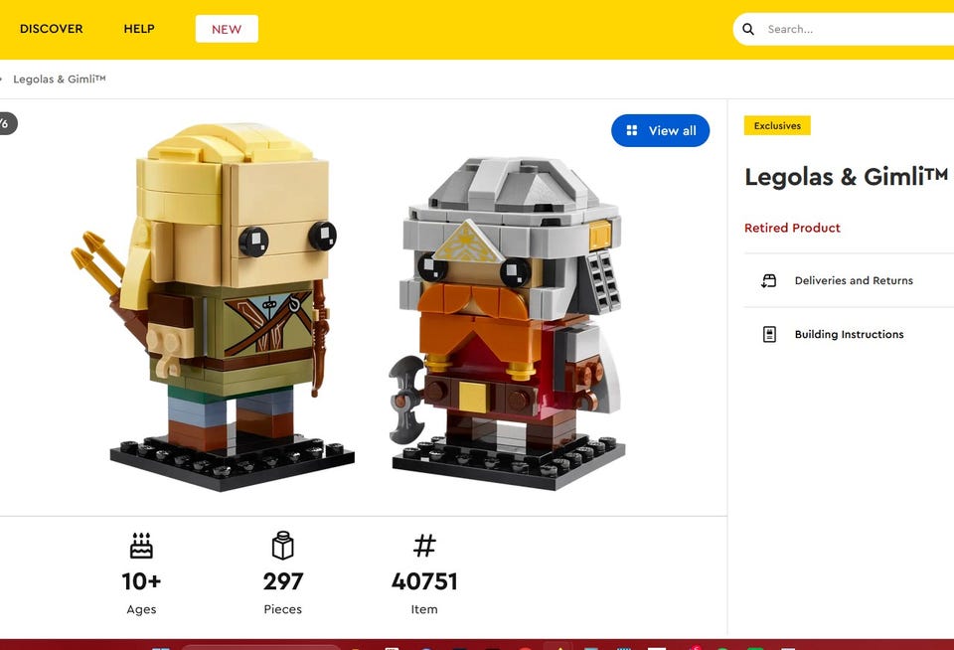Viewport: 954px width, 650px height.
Task: Click the brick Pieces icon
Action: click(283, 546)
